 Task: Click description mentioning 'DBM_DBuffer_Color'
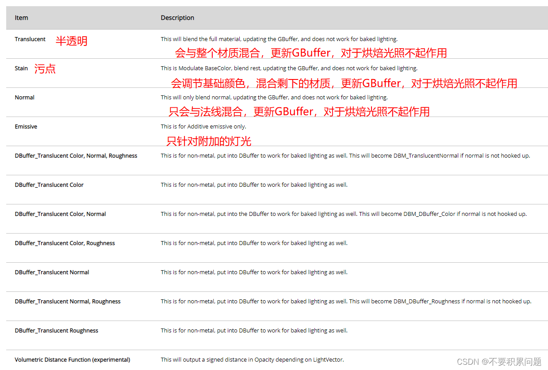click(x=344, y=214)
